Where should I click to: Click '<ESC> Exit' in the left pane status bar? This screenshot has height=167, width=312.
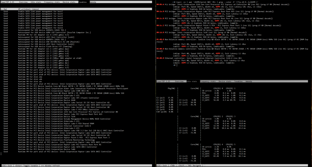6,166
